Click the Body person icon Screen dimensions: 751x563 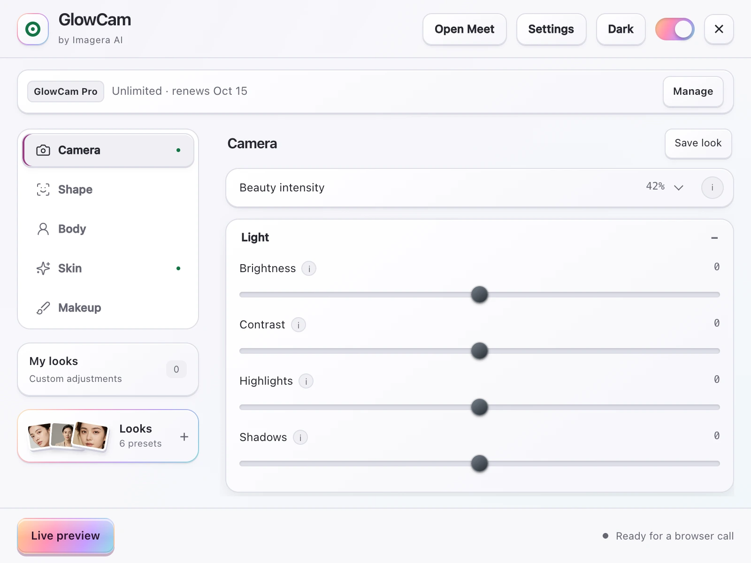[x=43, y=229]
